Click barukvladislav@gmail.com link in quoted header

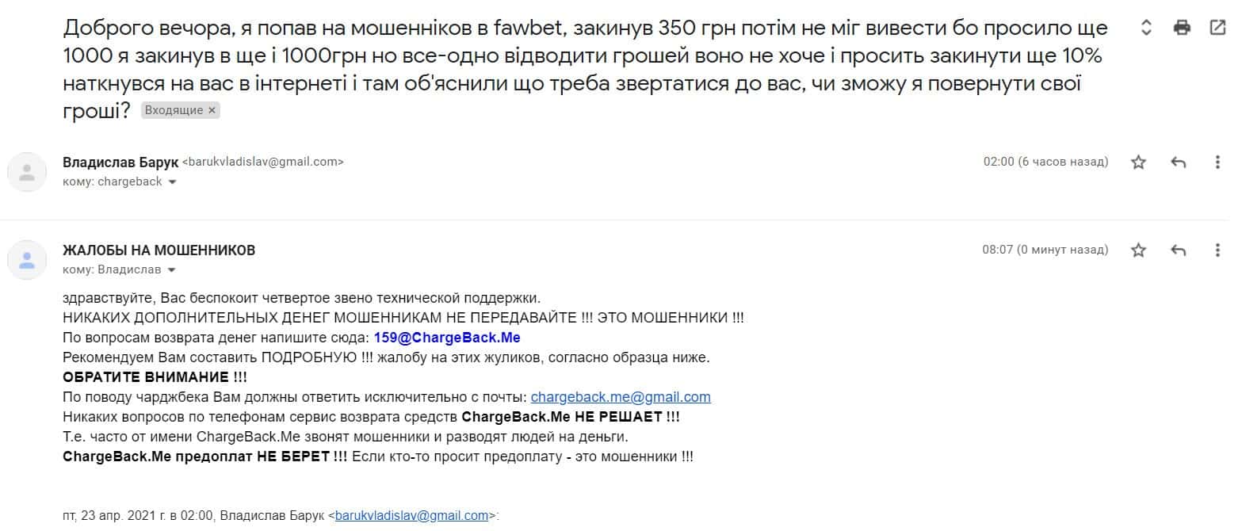pos(411,515)
